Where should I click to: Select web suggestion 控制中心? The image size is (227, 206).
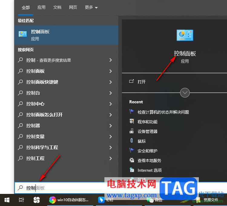[35, 104]
